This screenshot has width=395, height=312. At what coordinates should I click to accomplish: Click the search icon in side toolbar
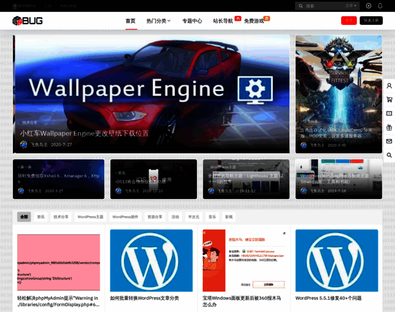click(x=389, y=155)
